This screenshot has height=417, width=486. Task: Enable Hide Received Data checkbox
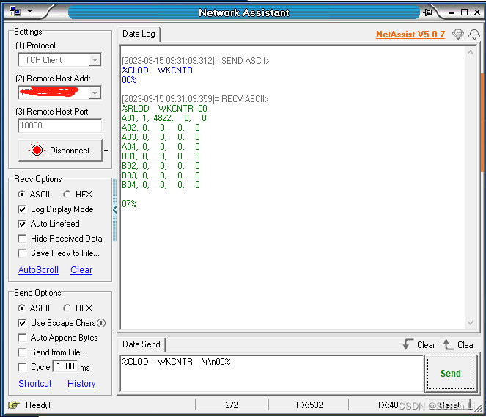tap(22, 239)
